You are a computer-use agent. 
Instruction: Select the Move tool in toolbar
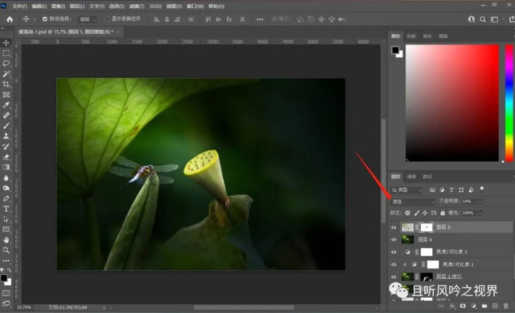[7, 43]
